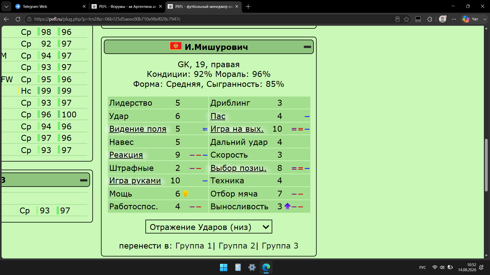490x275 pixels.
Task: Add page to favorites star icon
Action: click(407, 19)
